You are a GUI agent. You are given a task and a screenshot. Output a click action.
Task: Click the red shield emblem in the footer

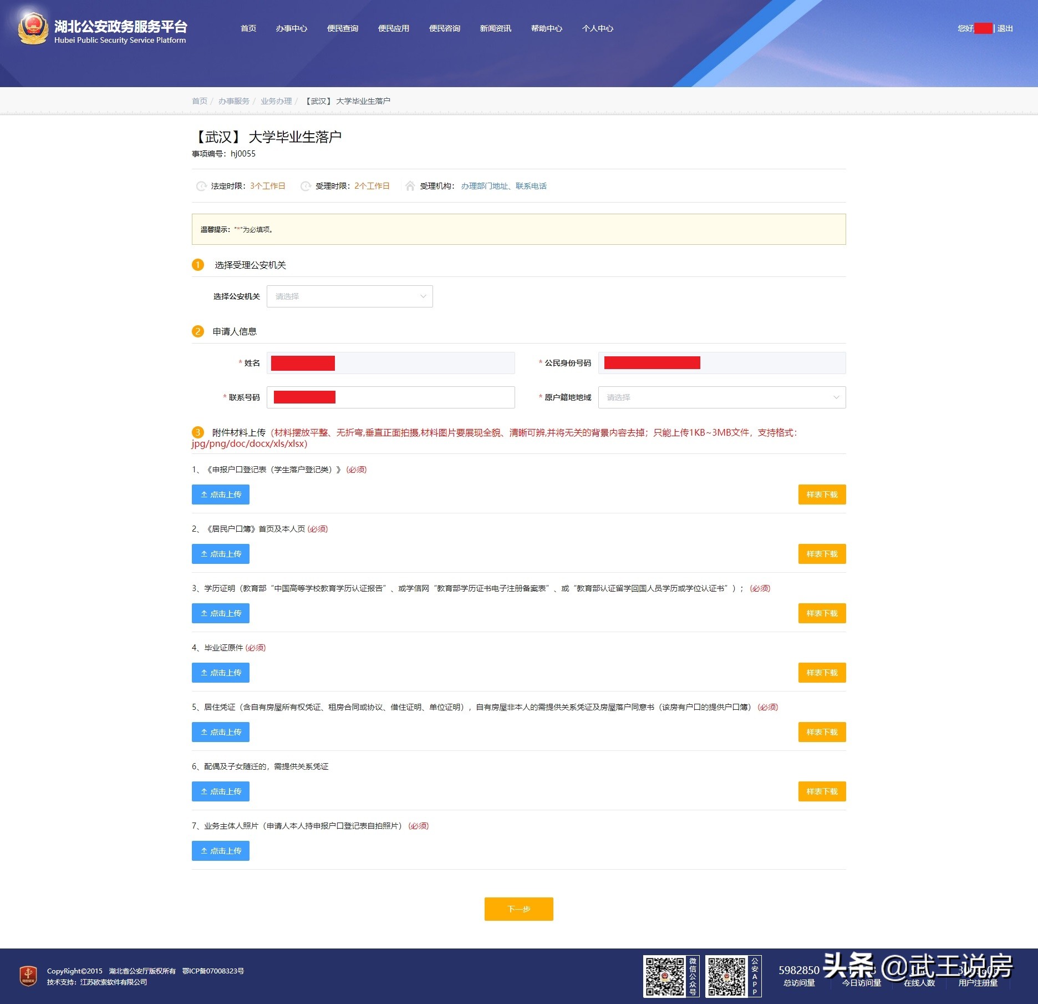pyautogui.click(x=28, y=976)
